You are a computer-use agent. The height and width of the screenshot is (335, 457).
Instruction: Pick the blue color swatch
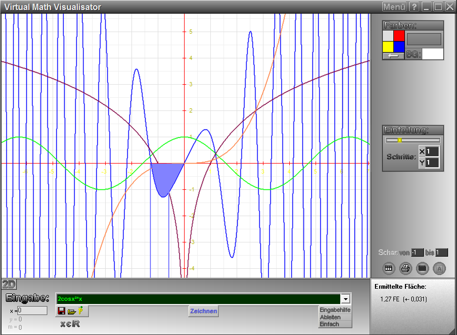pos(399,47)
